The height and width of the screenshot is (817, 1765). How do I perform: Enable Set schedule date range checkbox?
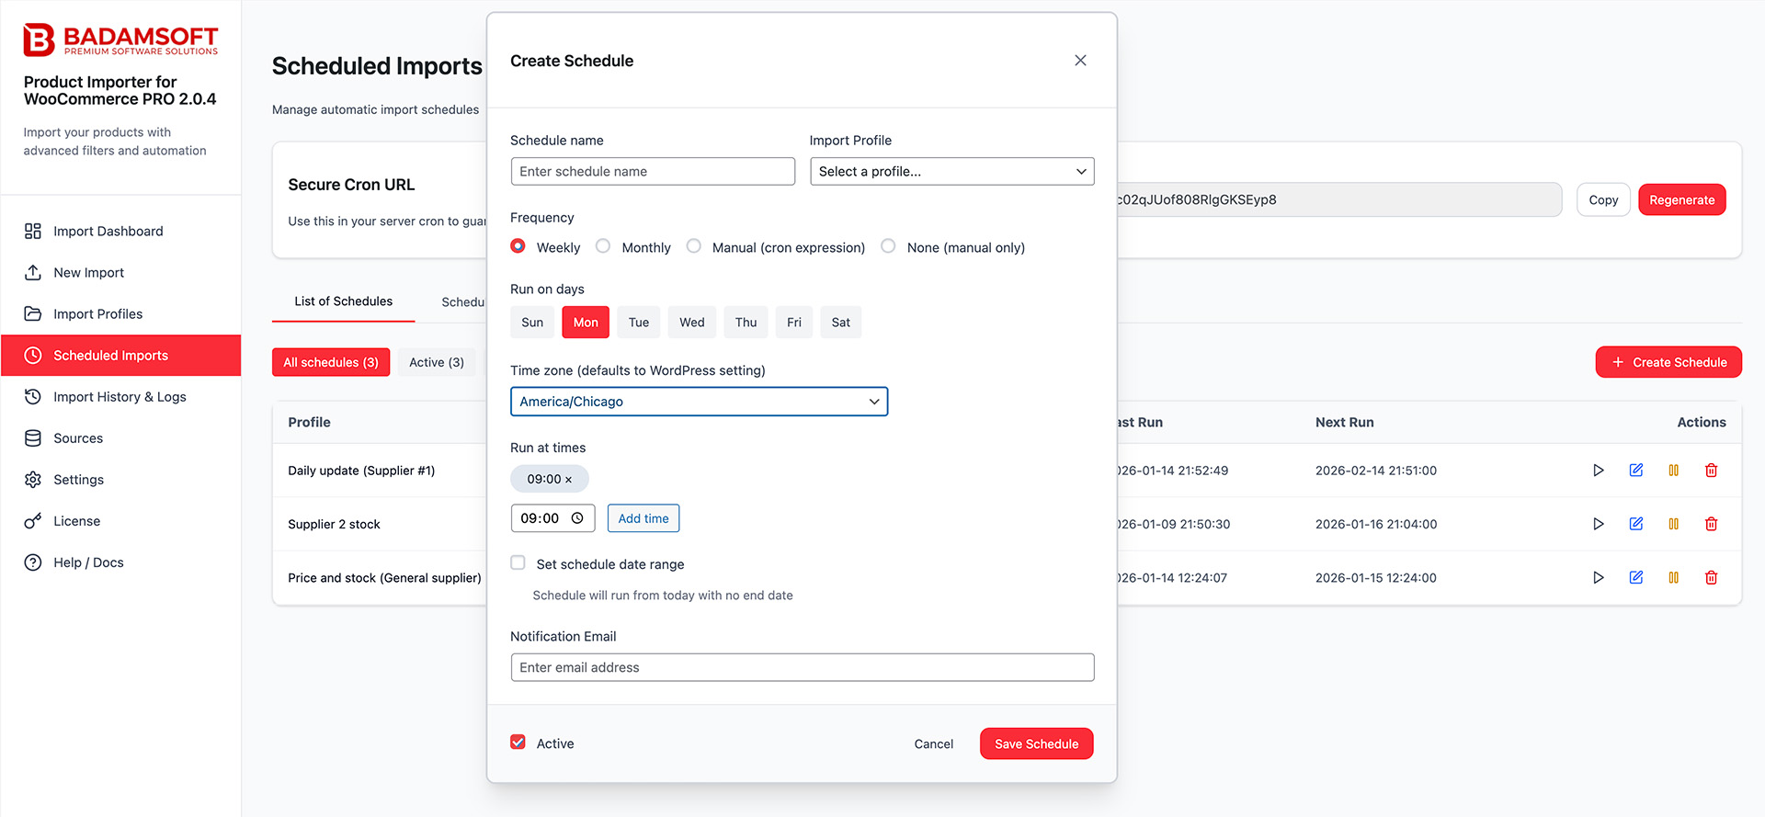[x=518, y=563]
